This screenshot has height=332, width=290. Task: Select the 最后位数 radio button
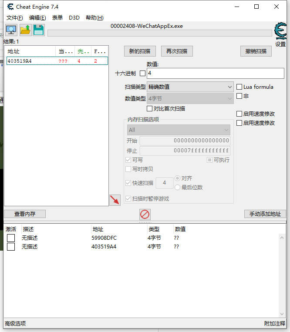[x=178, y=188]
